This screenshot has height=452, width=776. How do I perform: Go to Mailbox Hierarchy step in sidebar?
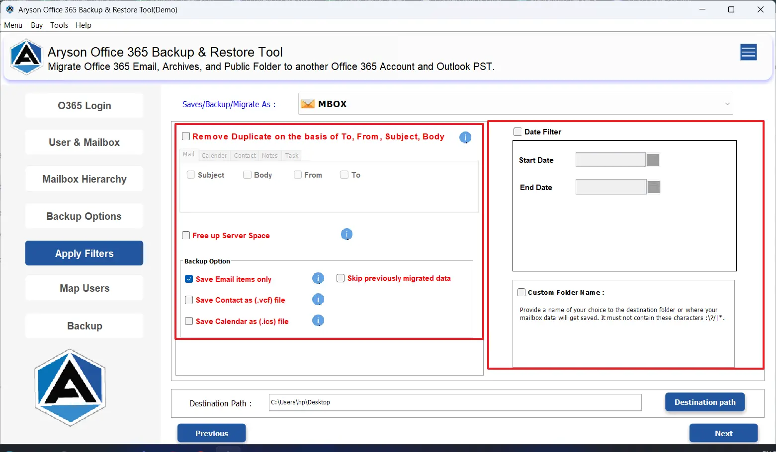84,179
